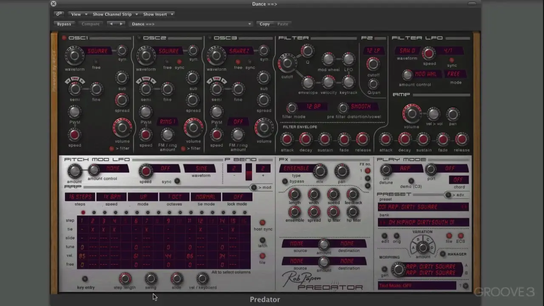Click the preset file button
The image size is (544, 306).
pyautogui.click(x=449, y=236)
